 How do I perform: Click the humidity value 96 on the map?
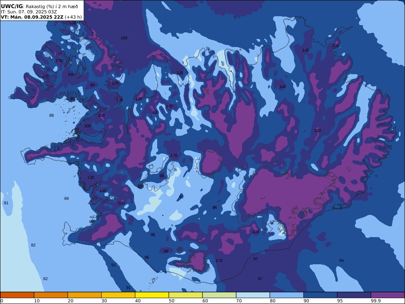215,207
